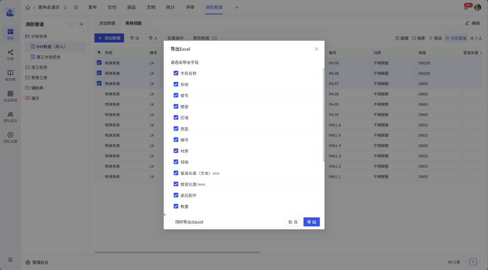Go to 团队成员 in the sidebar
Image resolution: width=488 pixels, height=270 pixels.
10,115
